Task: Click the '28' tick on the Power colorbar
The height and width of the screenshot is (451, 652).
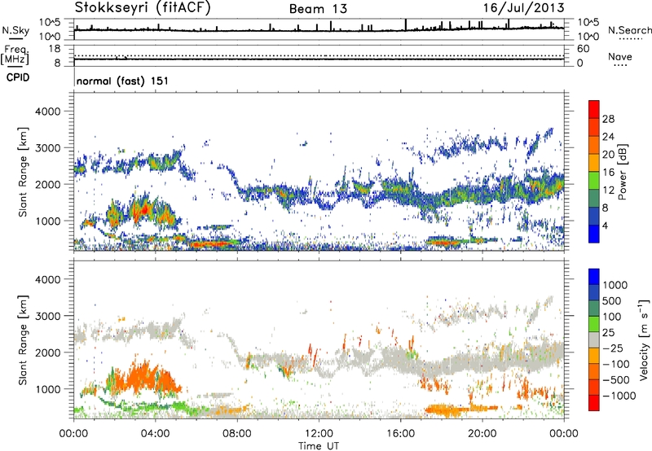Action: pos(608,119)
